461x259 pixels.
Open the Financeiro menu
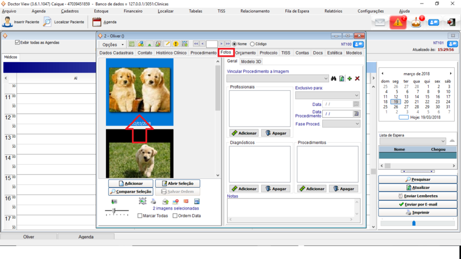point(133,11)
